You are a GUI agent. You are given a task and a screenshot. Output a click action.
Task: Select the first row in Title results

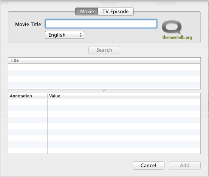[104, 67]
